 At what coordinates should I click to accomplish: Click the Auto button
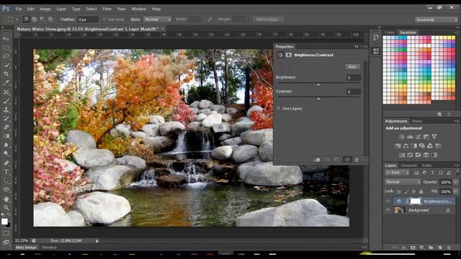[x=352, y=67]
